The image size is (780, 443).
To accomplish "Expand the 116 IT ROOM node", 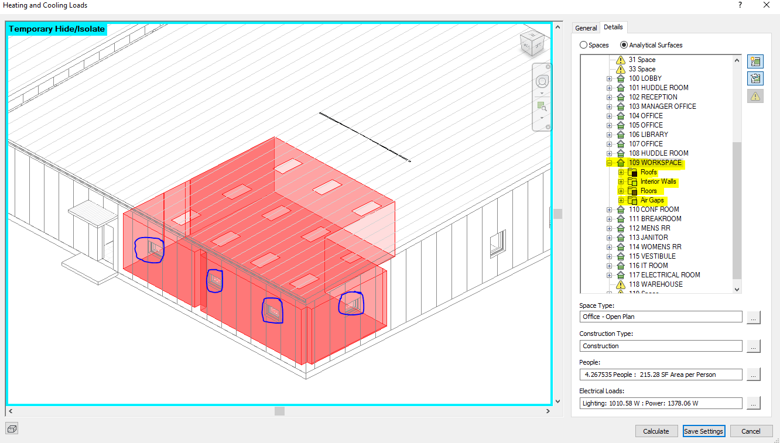I will pos(609,266).
